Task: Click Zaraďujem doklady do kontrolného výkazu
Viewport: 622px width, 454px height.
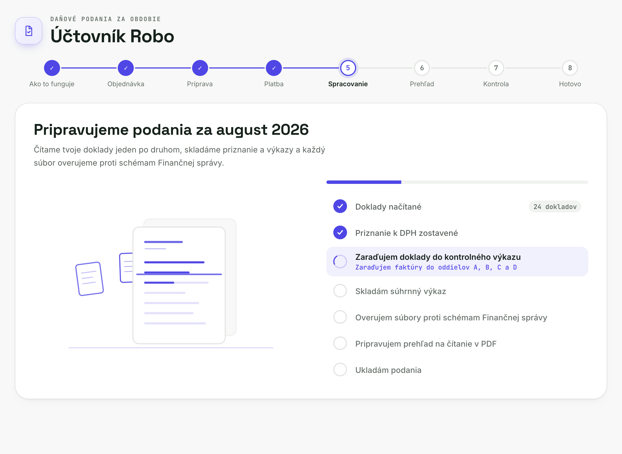Action: 438,257
